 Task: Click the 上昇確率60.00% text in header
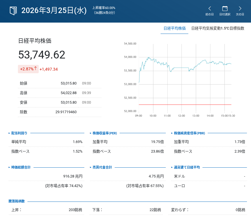[x=104, y=8]
